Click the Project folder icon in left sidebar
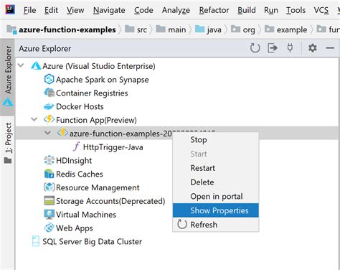This screenshot has height=270, width=340. click(8, 160)
